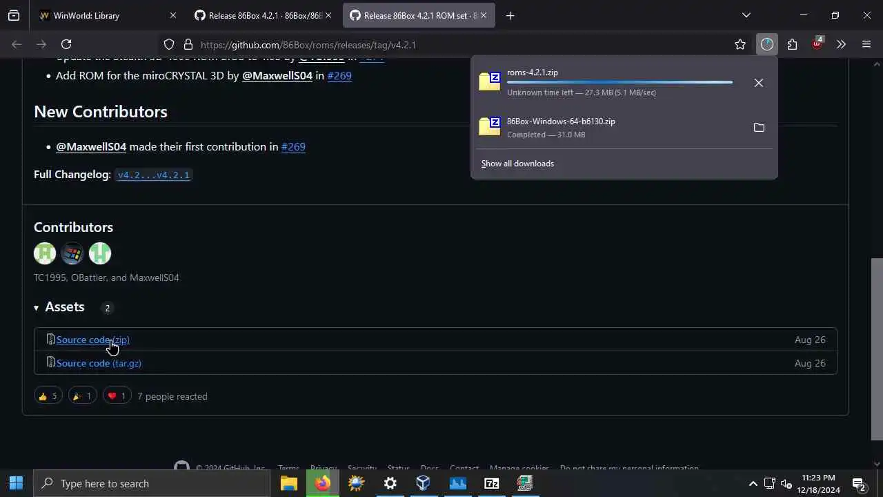Viewport: 883px width, 497px height.
Task: Open the OBattler contributor avatar
Action: pos(72,253)
